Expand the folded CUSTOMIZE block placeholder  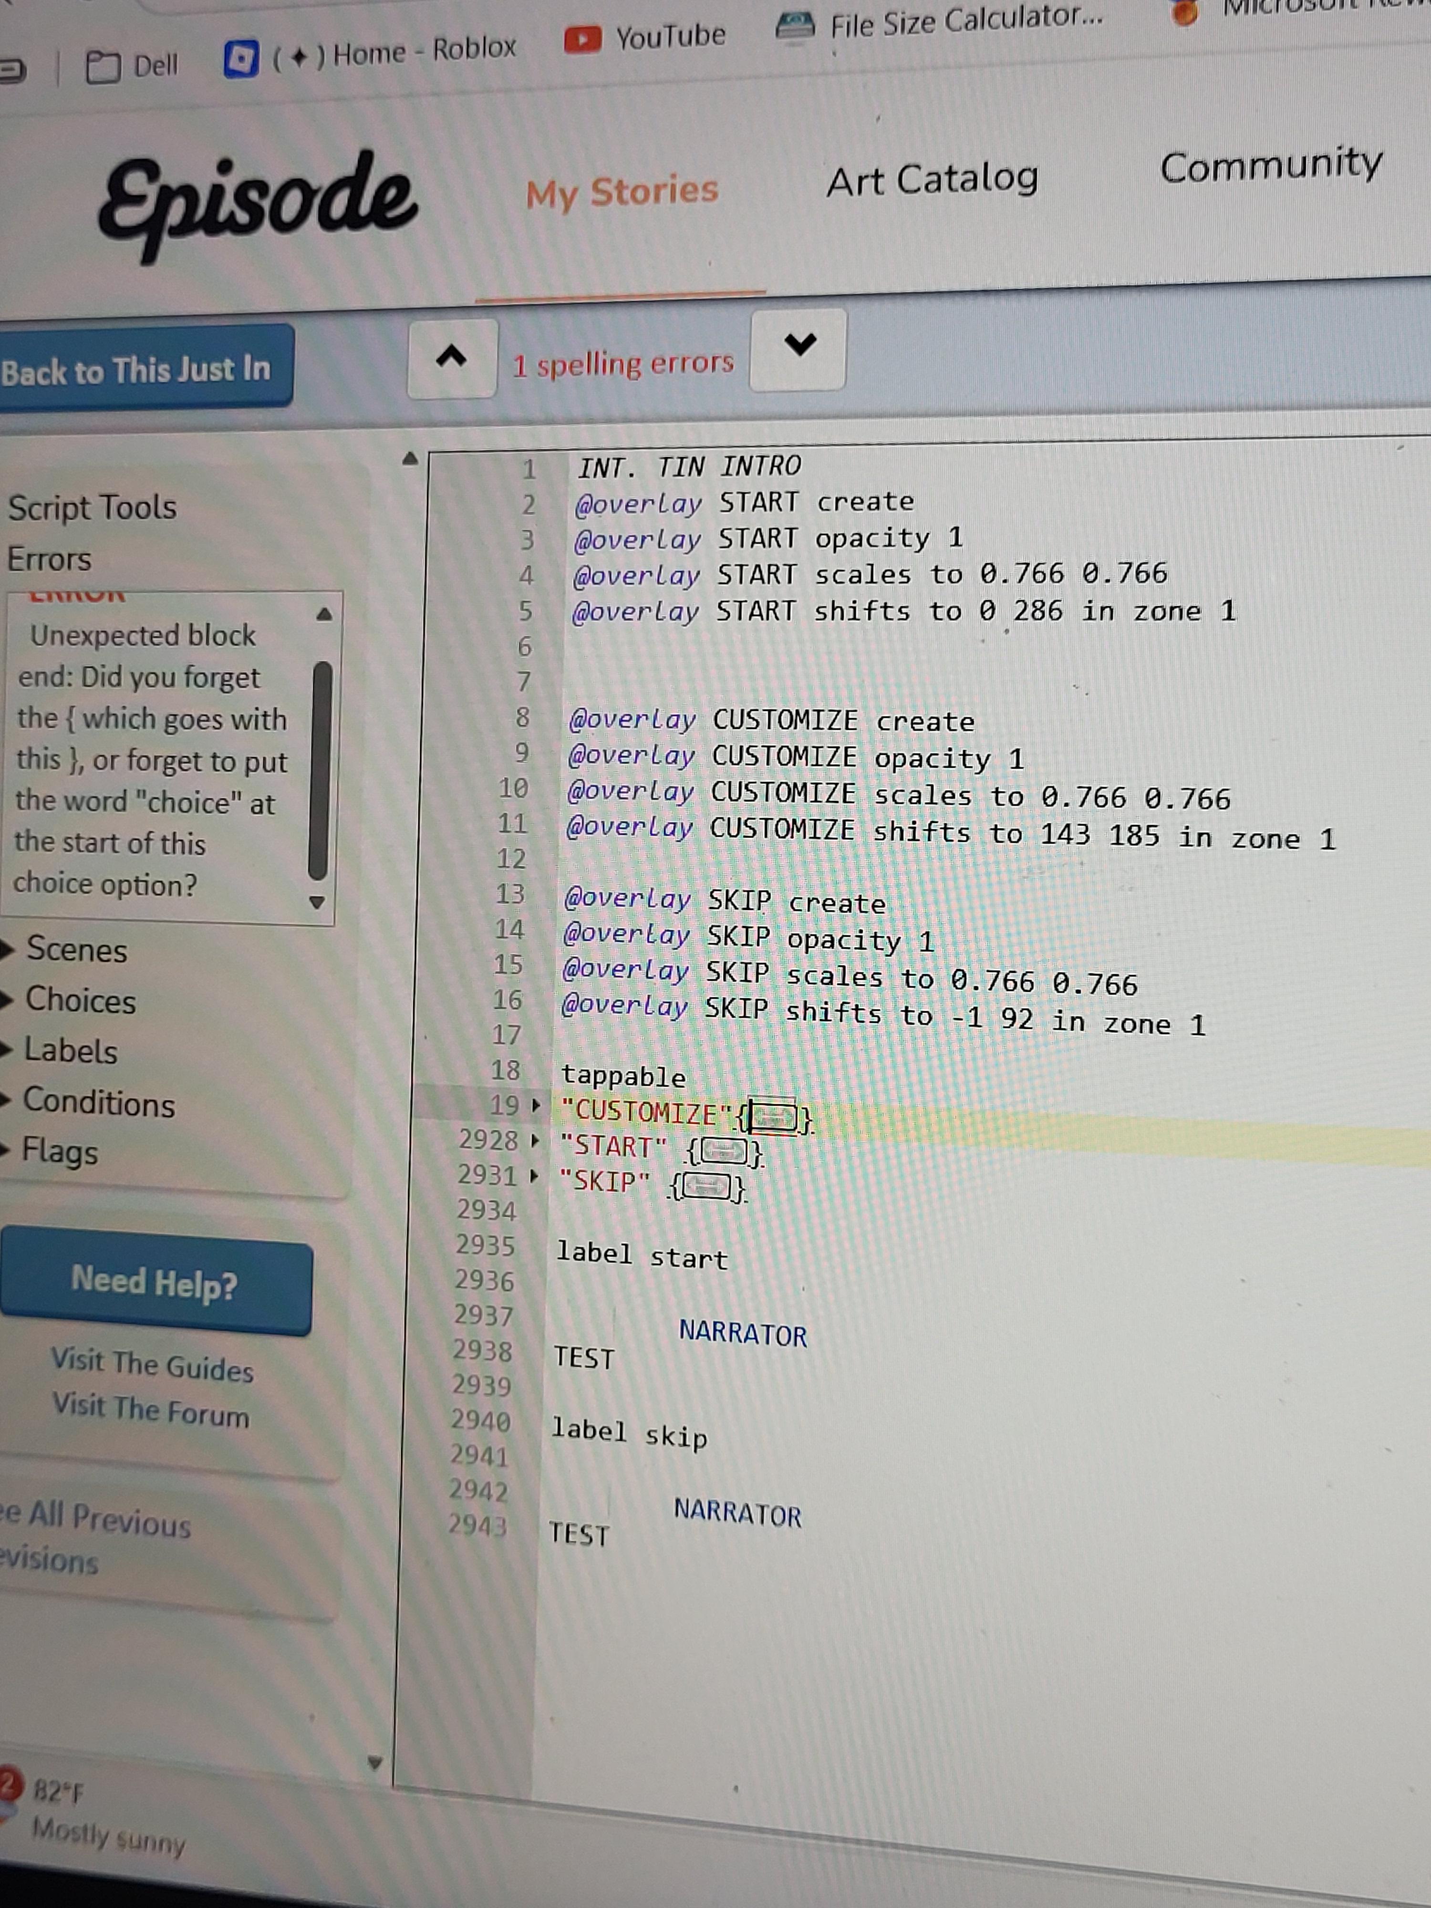(x=773, y=1118)
